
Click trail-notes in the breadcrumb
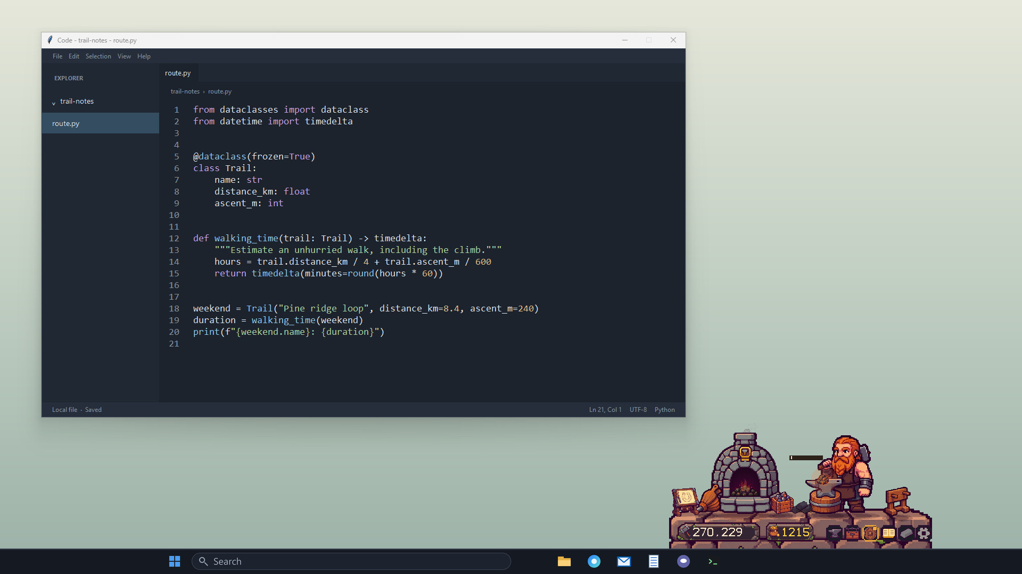(185, 91)
